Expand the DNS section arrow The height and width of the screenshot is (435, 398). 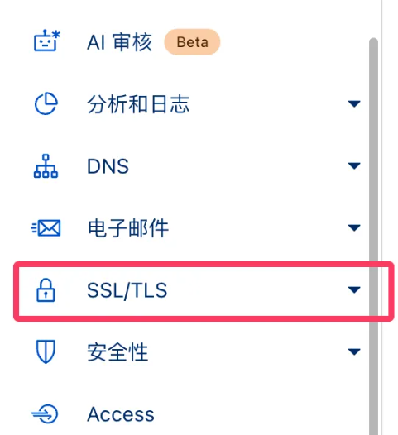click(354, 166)
